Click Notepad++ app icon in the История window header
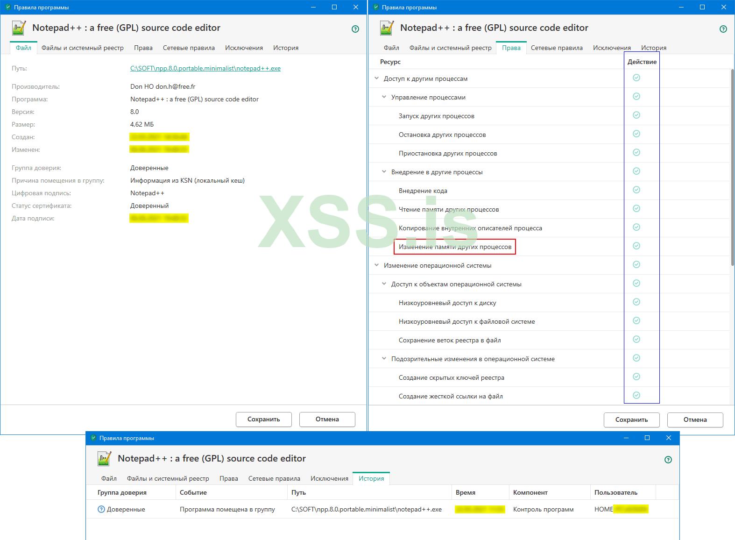This screenshot has height=540, width=735. click(x=104, y=459)
